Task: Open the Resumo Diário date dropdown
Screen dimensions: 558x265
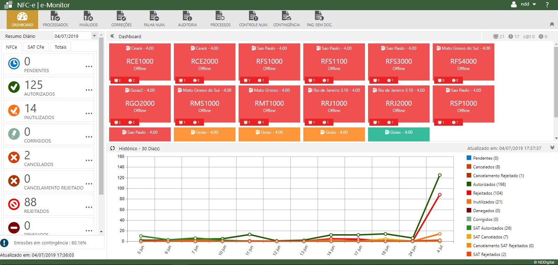Action: click(x=94, y=36)
